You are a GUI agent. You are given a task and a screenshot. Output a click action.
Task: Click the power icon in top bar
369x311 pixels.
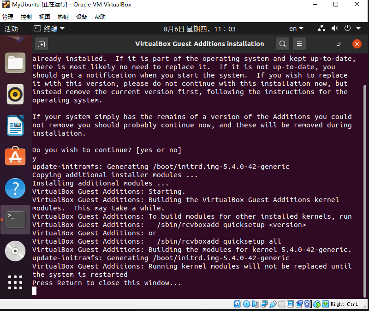[347, 28]
